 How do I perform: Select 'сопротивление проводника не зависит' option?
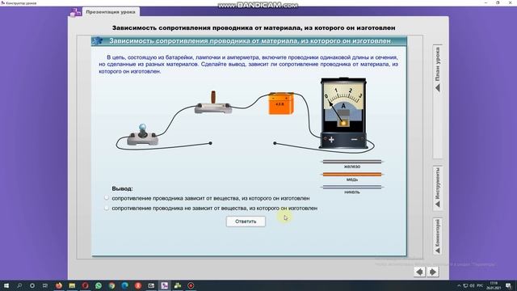click(106, 208)
